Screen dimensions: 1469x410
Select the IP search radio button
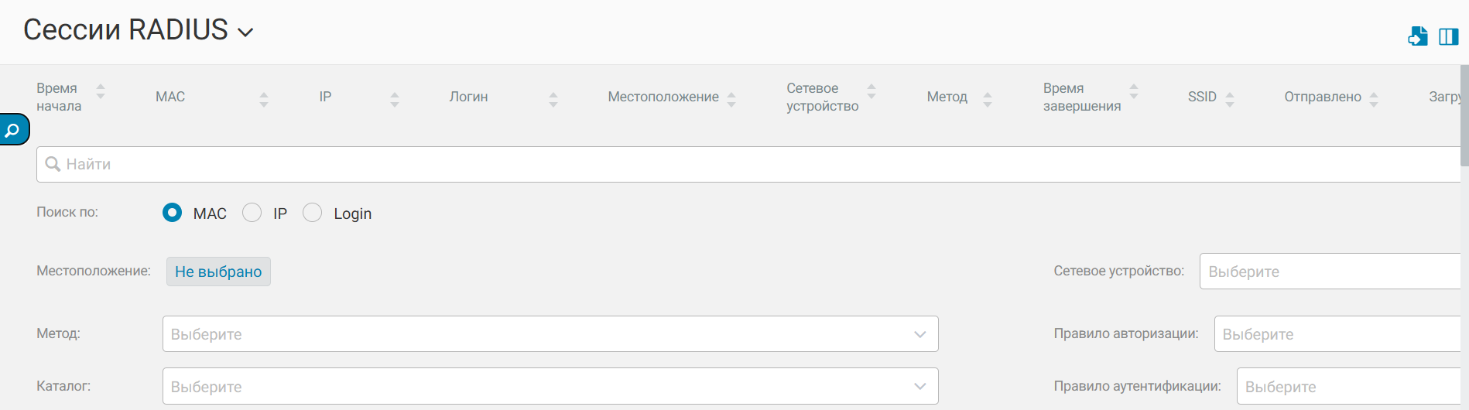pyautogui.click(x=252, y=213)
